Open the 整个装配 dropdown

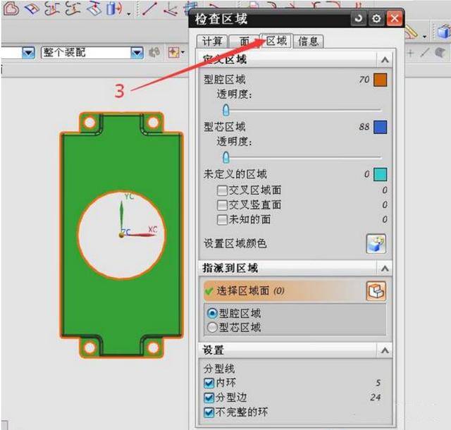pos(137,53)
